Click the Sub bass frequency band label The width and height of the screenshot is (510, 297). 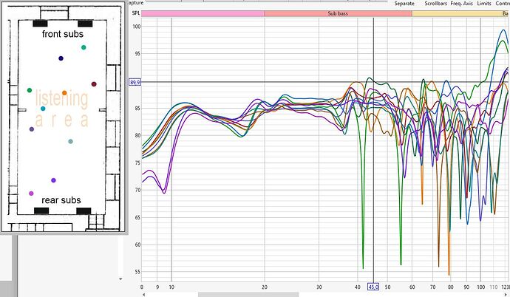pos(338,13)
